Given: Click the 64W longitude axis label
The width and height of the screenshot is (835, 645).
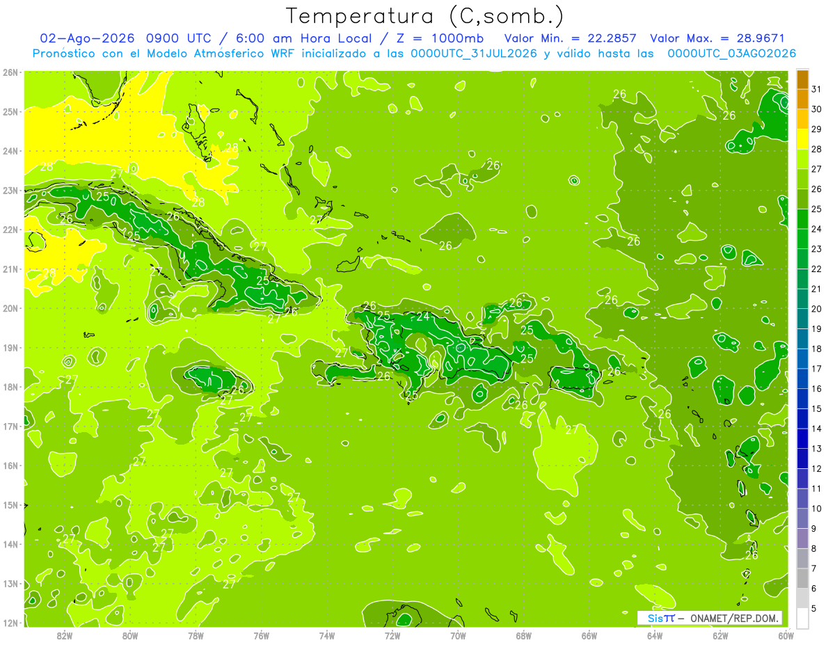Looking at the screenshot, I should (x=655, y=635).
